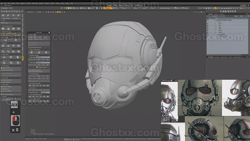Expand the 'top' item in tree

pyautogui.click(x=216, y=25)
